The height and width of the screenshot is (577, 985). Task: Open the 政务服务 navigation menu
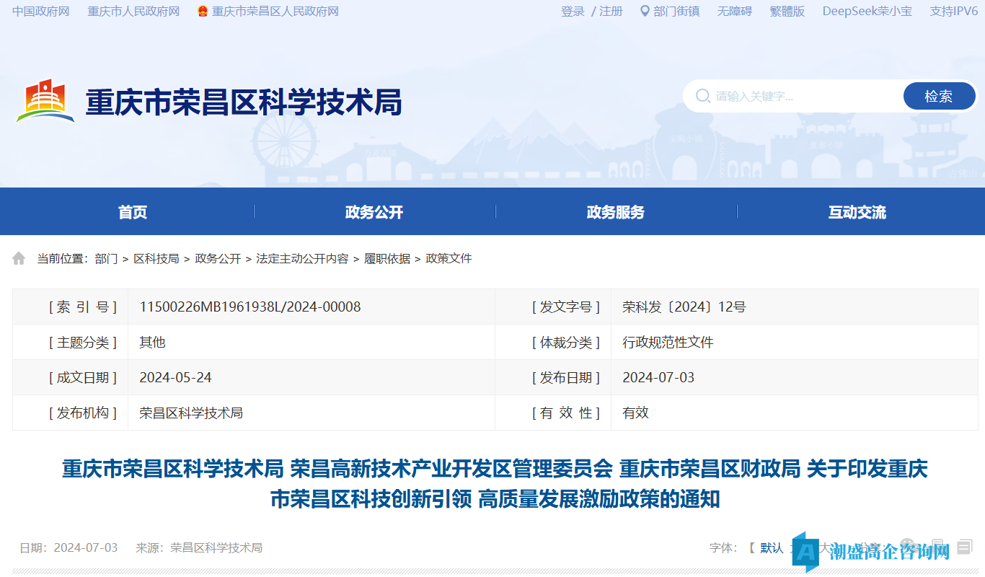click(615, 211)
